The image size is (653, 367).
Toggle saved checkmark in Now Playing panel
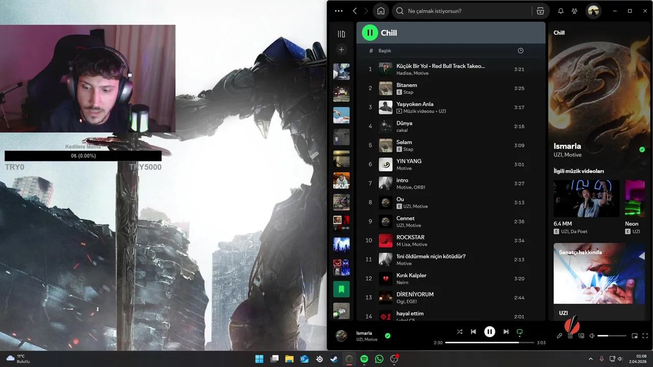(642, 150)
